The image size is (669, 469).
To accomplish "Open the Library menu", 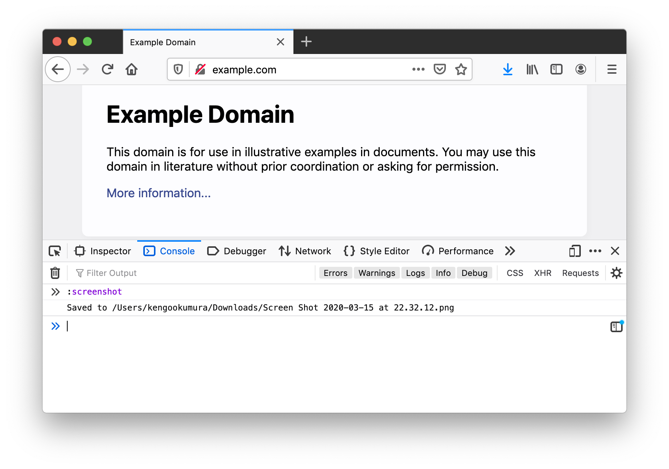I will point(532,69).
